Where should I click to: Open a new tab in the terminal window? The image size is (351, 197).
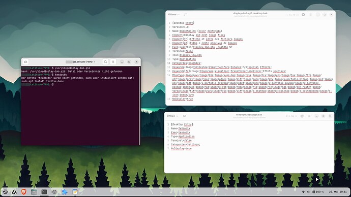[x=26, y=62]
